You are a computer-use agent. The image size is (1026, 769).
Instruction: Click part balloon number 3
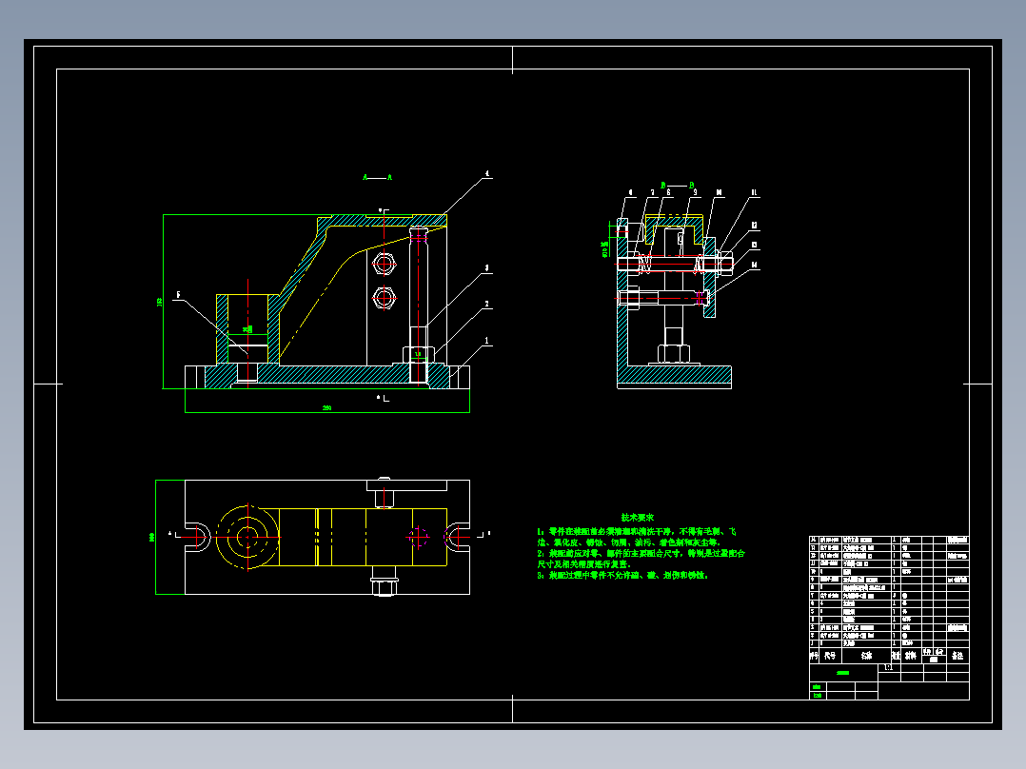(487, 268)
